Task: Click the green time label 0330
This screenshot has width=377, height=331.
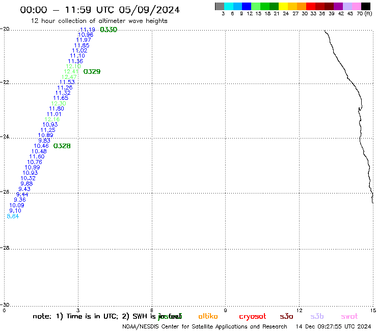Action: 109,30
